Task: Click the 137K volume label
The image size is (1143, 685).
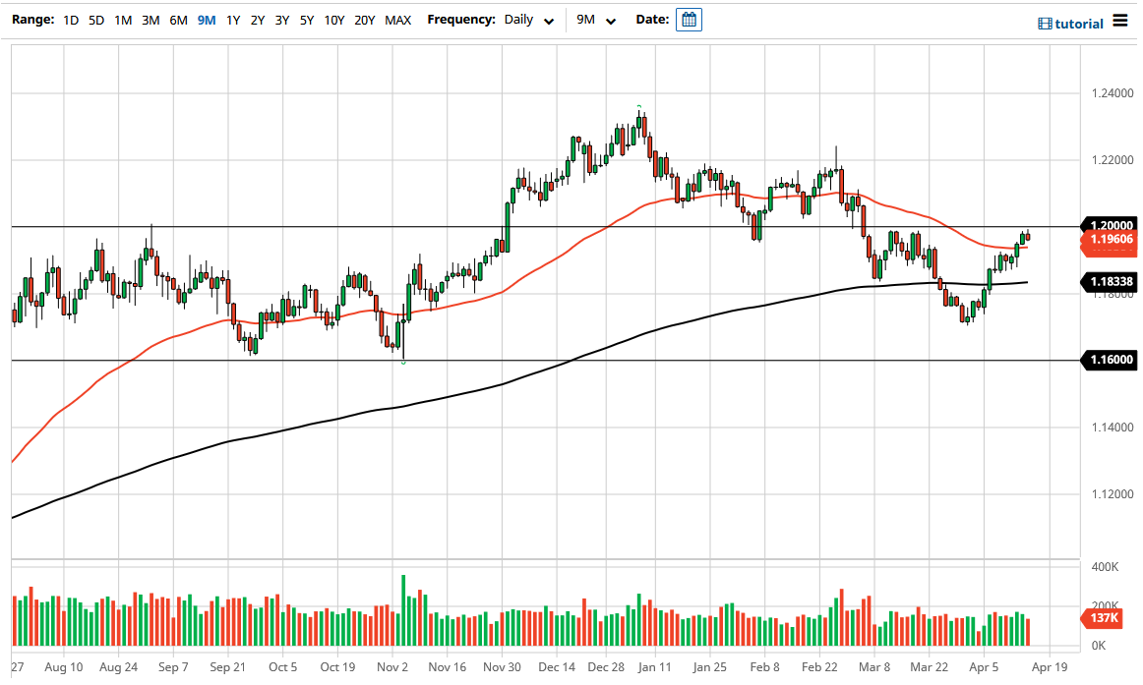Action: point(1106,619)
